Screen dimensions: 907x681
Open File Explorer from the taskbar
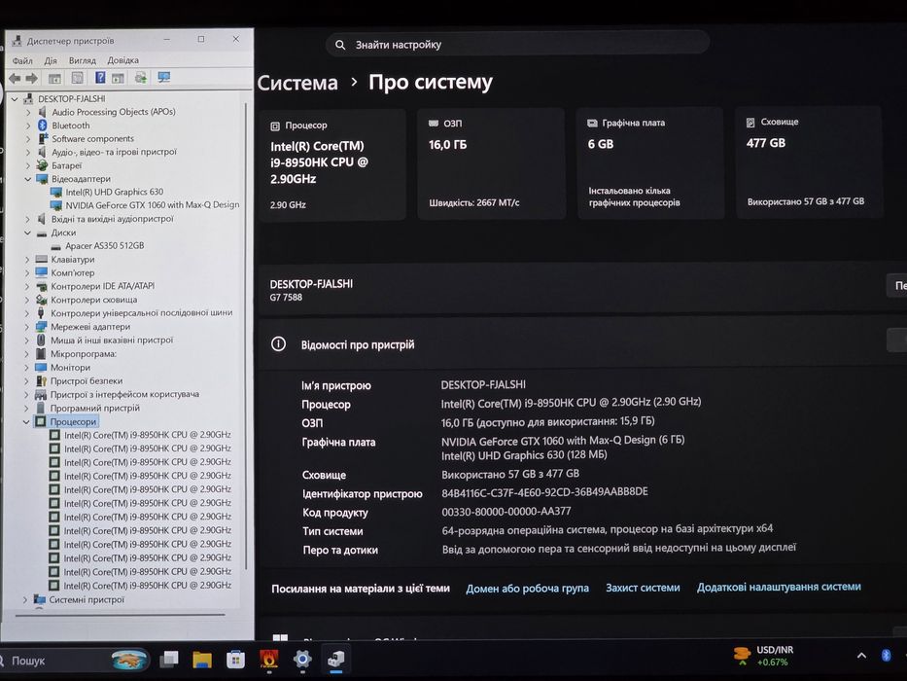click(202, 659)
